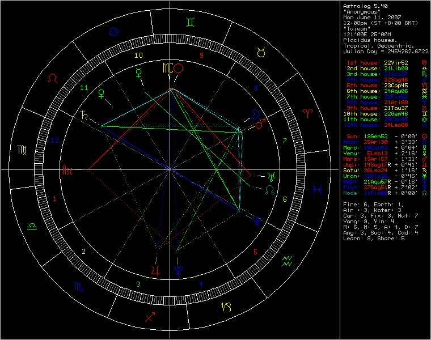Click the MC midheaven label at top

tap(167, 68)
